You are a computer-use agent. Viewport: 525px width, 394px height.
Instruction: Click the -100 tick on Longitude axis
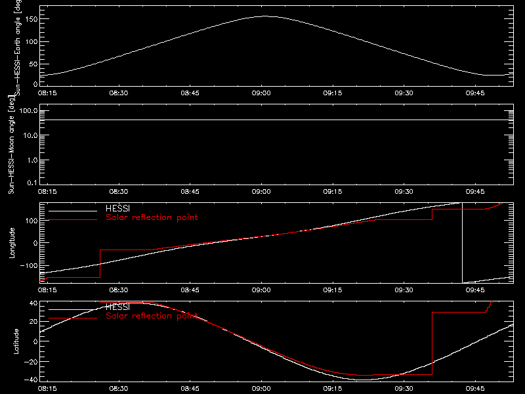tap(29, 265)
